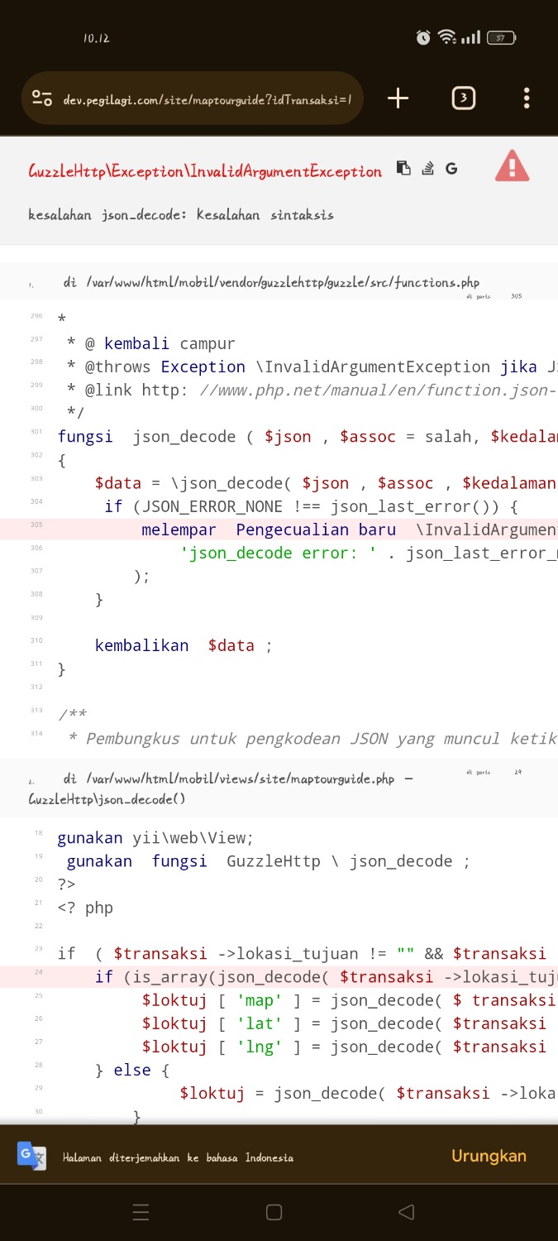Screen dimensions: 558x1241
Task: Open a new browser tab
Action: click(x=398, y=98)
